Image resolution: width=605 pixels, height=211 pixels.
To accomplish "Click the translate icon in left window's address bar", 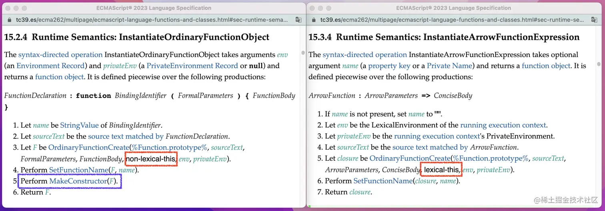I will tap(298, 20).
